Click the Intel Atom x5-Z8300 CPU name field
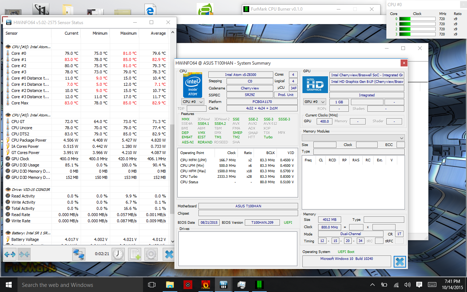Viewport: 467px width, 292px height. (x=240, y=74)
